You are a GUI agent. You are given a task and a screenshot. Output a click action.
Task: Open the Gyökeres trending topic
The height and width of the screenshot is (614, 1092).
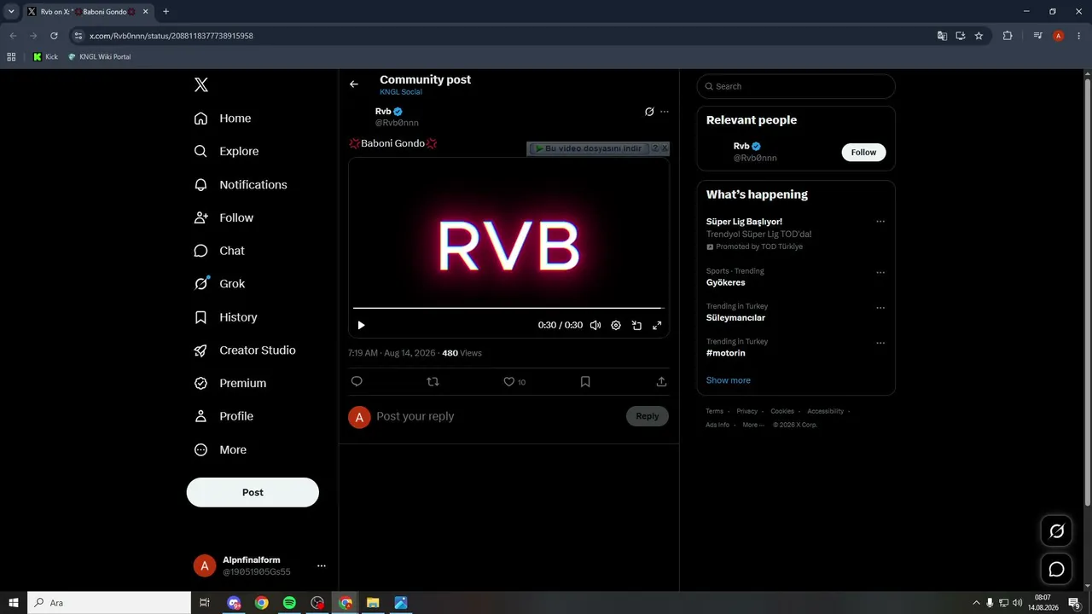725,282
